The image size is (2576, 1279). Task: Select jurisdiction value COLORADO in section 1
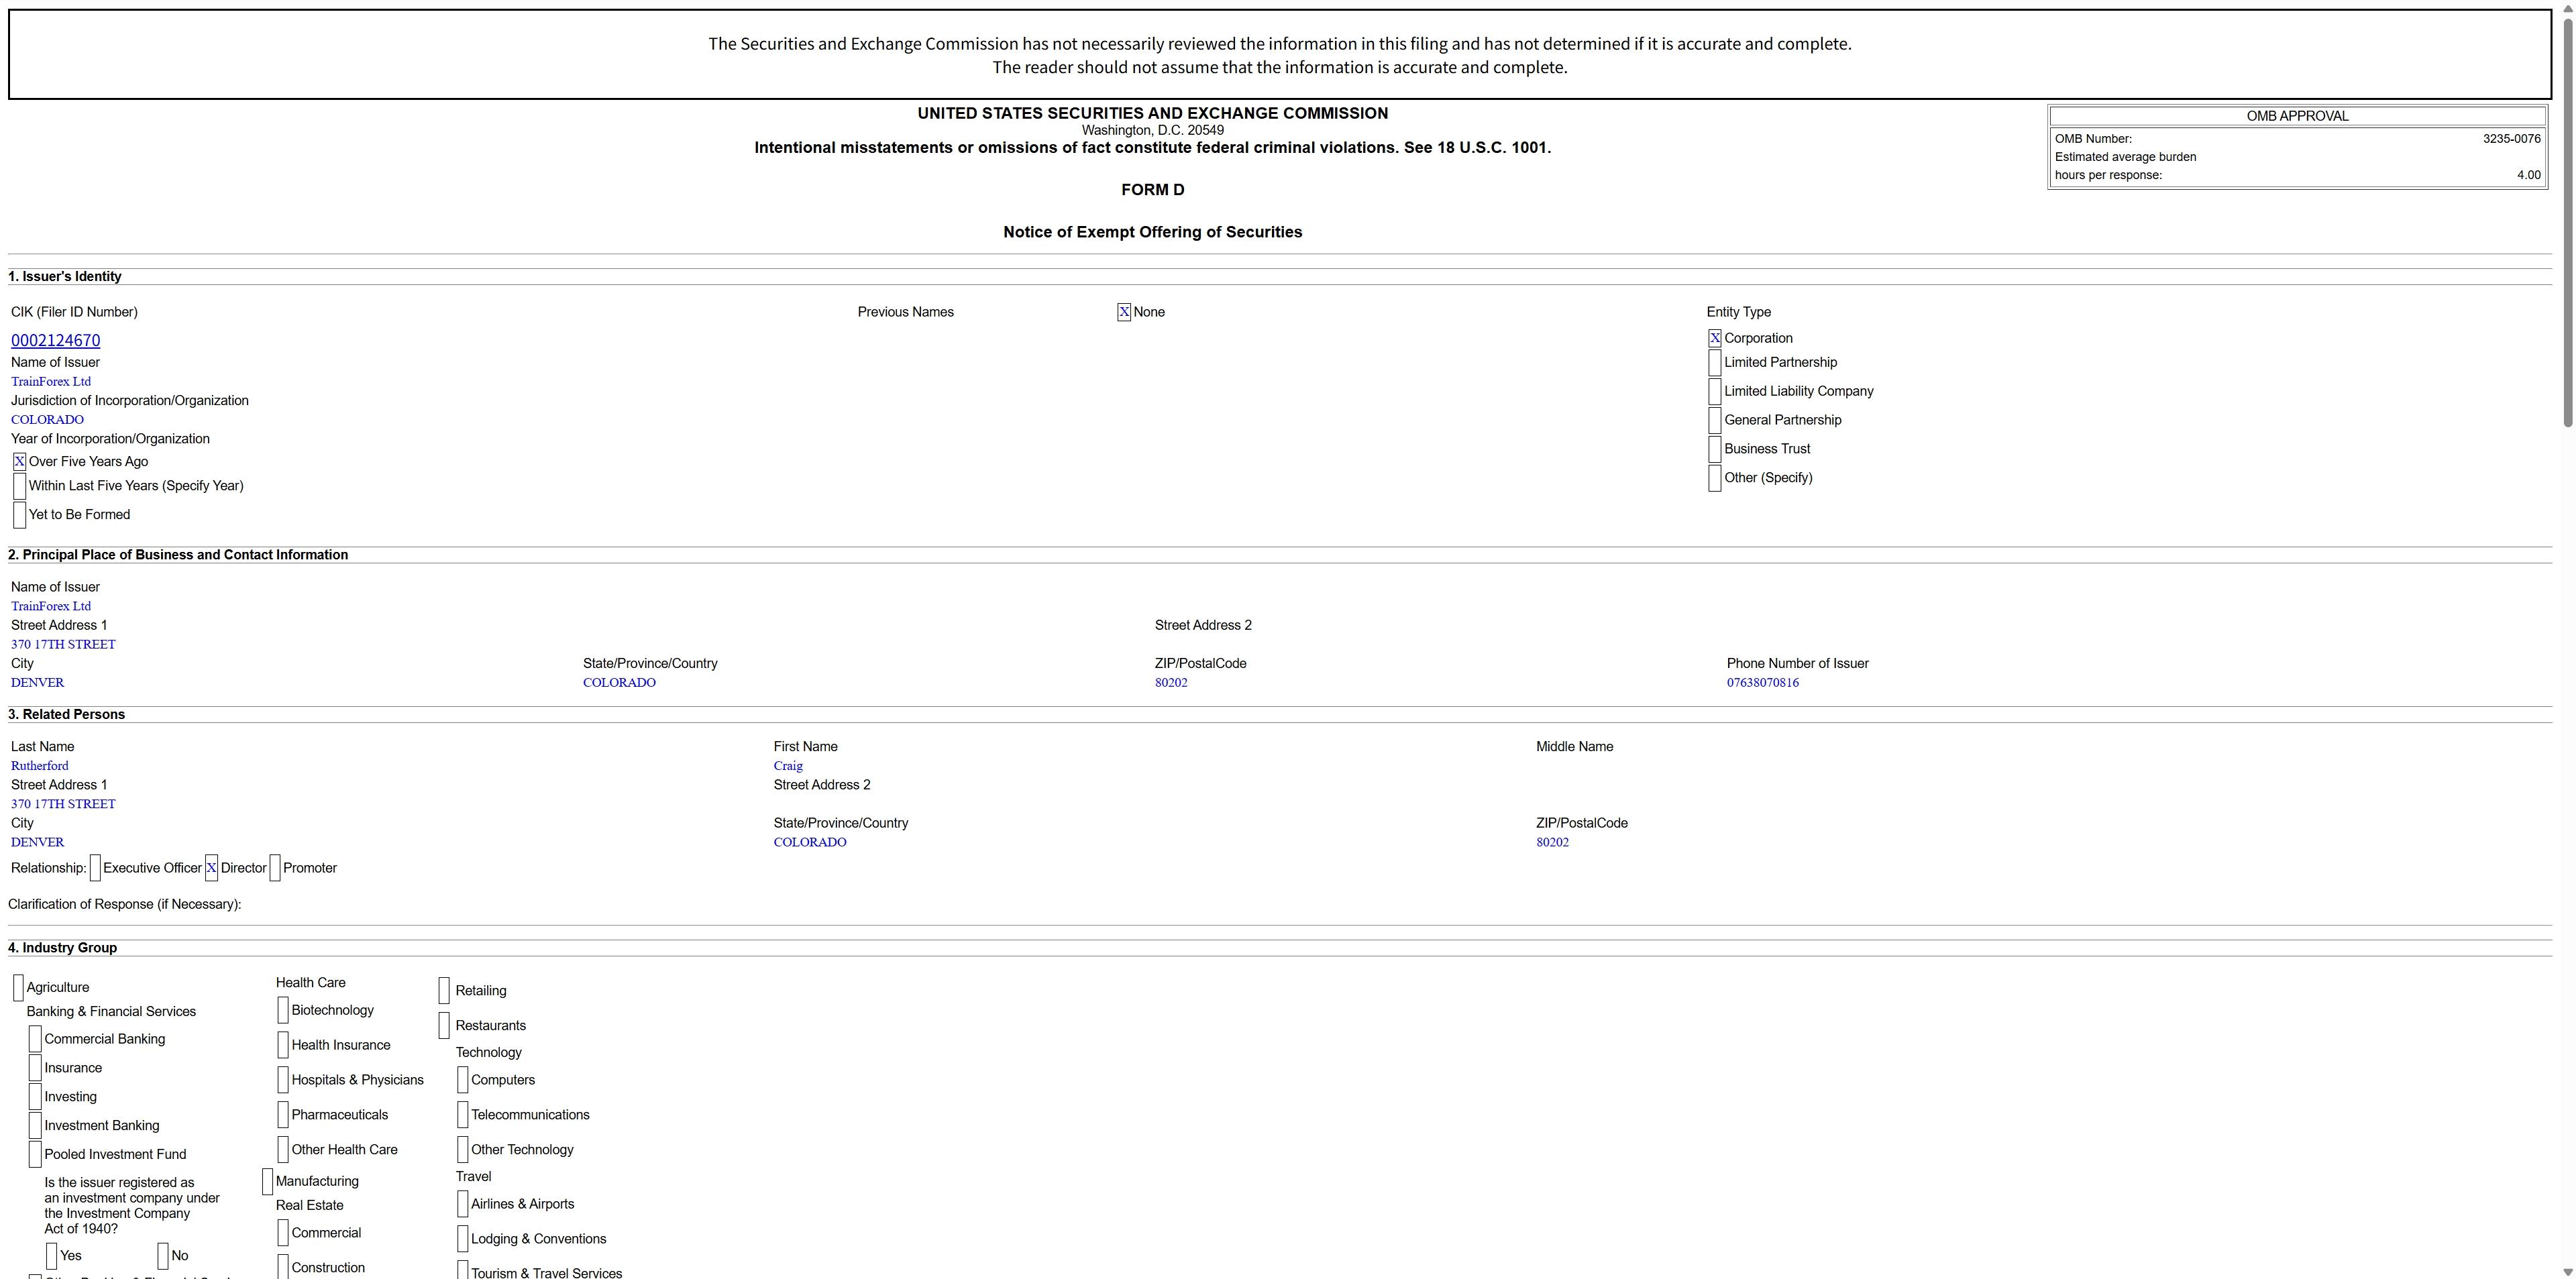[x=47, y=420]
